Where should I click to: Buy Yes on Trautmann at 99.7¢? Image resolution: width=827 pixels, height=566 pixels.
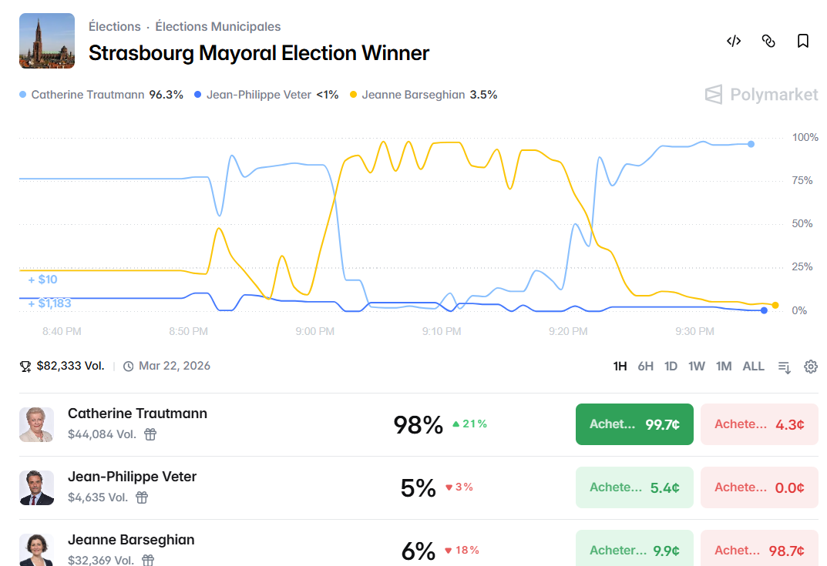point(634,424)
